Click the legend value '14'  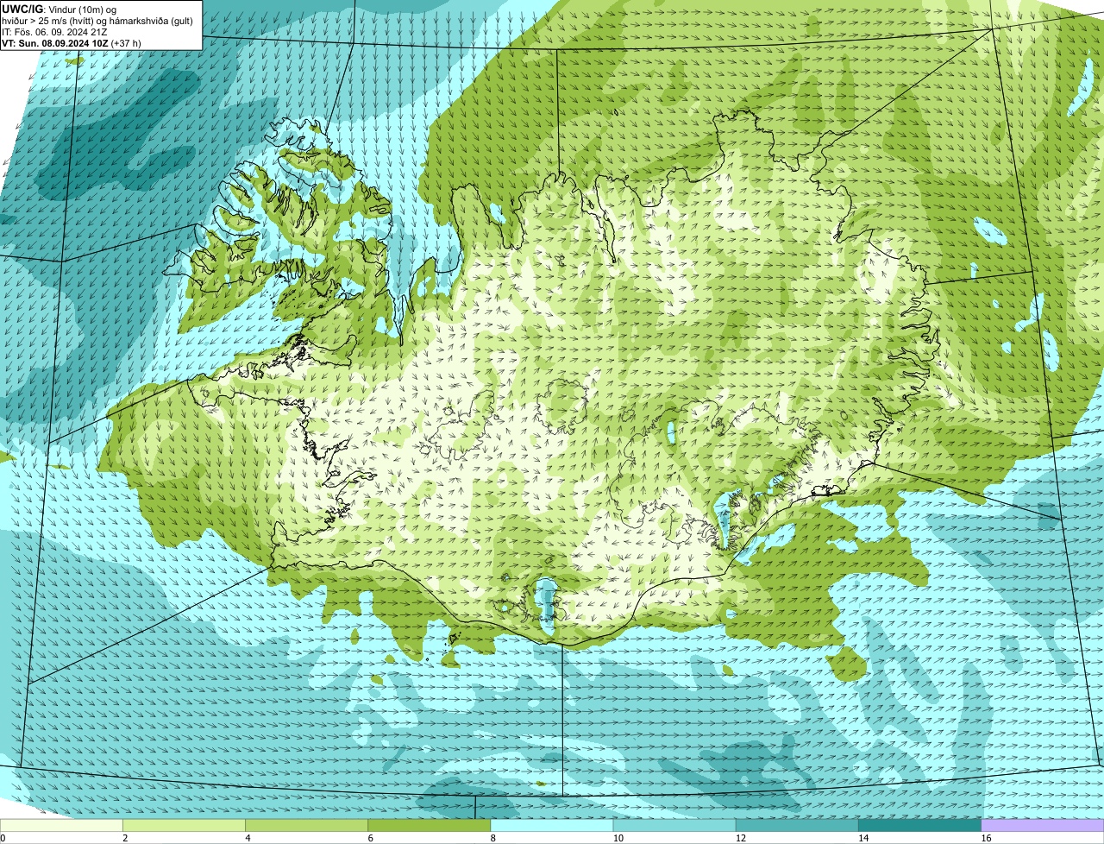point(863,838)
